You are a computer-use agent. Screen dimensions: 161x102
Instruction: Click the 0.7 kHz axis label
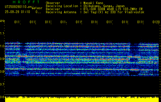pyautogui.click(x=2, y=84)
